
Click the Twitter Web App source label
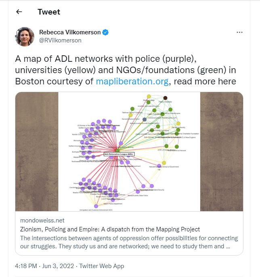(x=102, y=266)
